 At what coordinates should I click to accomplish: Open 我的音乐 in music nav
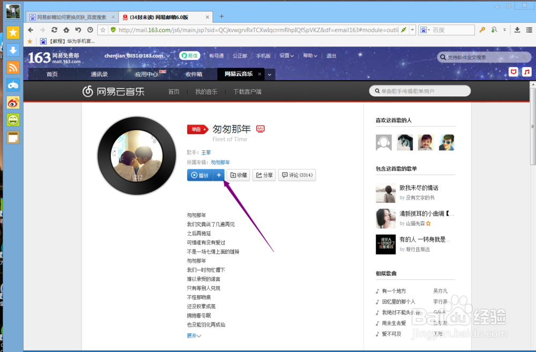click(206, 91)
